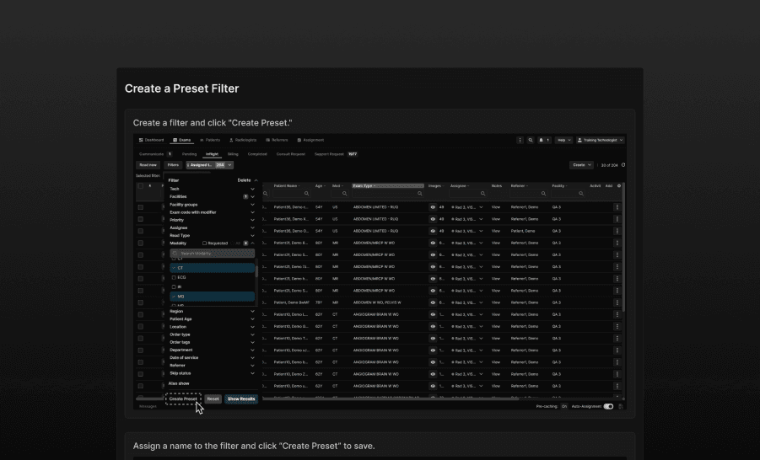Click the search icon in Assignee filter

482,194
